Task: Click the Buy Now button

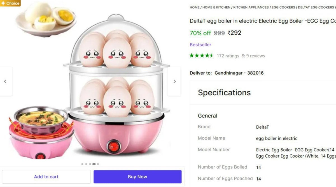Action: 137,177
